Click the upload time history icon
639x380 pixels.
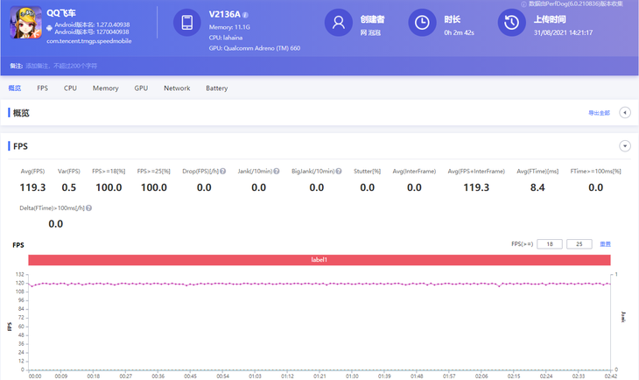pos(511,23)
